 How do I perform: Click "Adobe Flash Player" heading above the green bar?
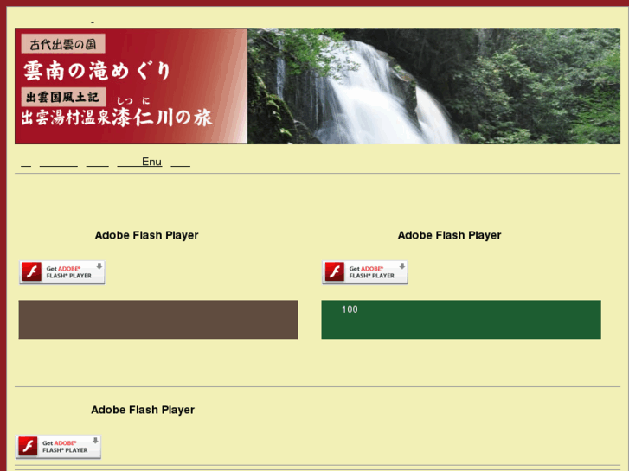(x=449, y=235)
